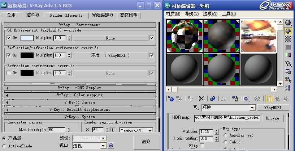The image size is (295, 151).
Task: Click the Sample Type sphere icon
Action: [x=288, y=23]
